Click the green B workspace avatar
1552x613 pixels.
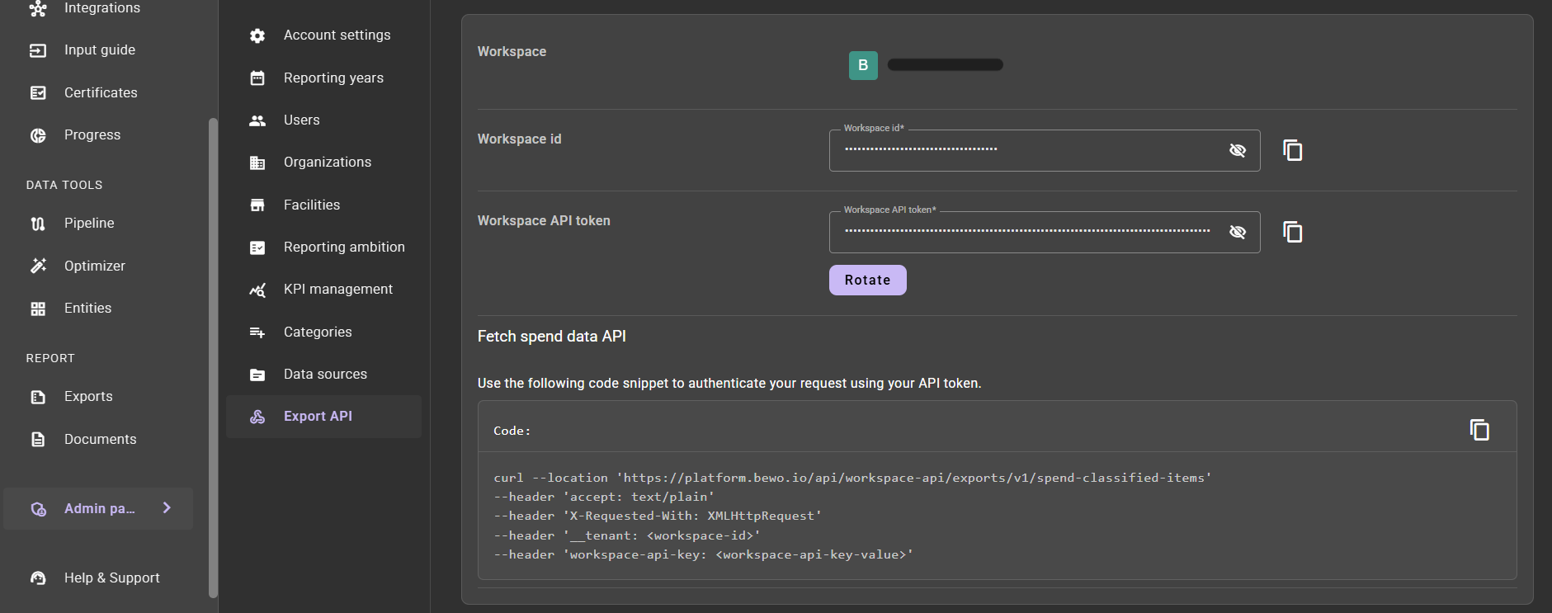[863, 65]
